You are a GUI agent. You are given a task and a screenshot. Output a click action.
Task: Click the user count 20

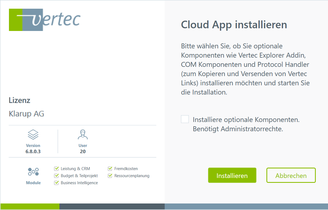click(83, 152)
